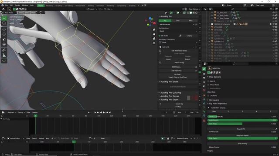
Task: Open the Render menu
Action: coord(17,5)
